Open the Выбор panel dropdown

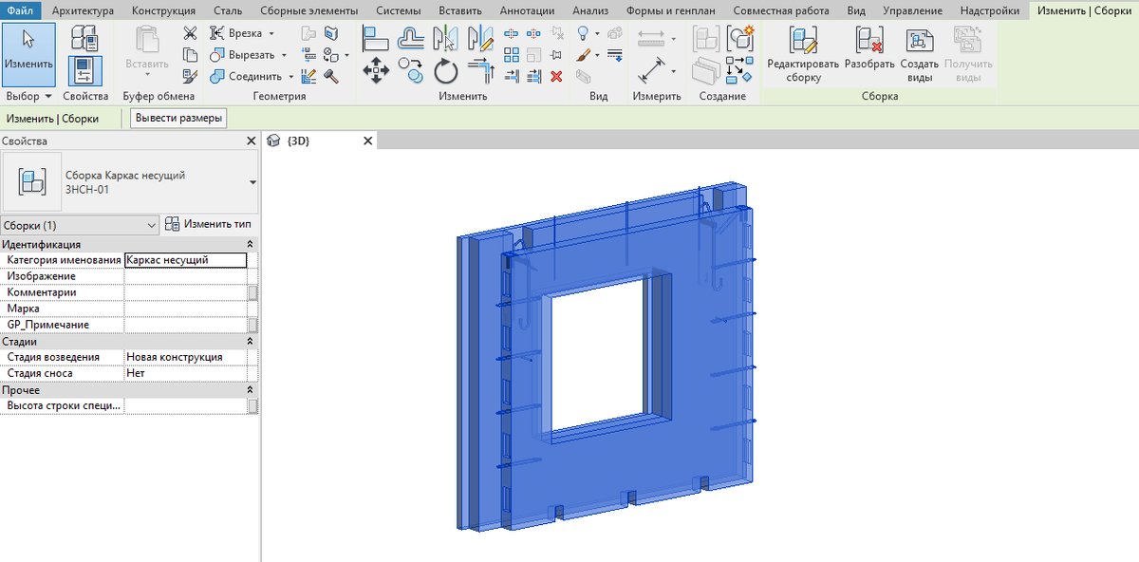(28, 96)
